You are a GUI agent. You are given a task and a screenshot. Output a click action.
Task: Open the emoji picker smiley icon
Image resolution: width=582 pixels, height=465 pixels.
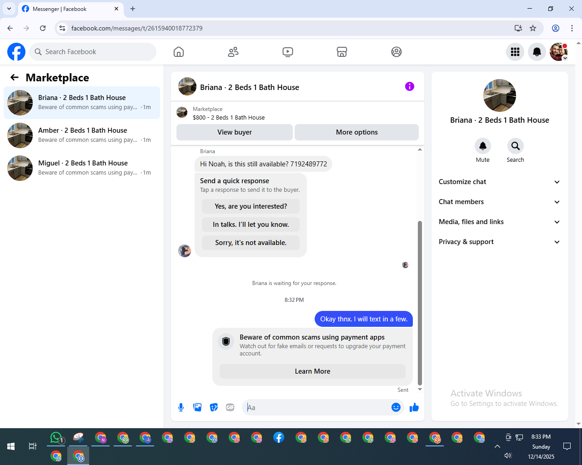396,407
